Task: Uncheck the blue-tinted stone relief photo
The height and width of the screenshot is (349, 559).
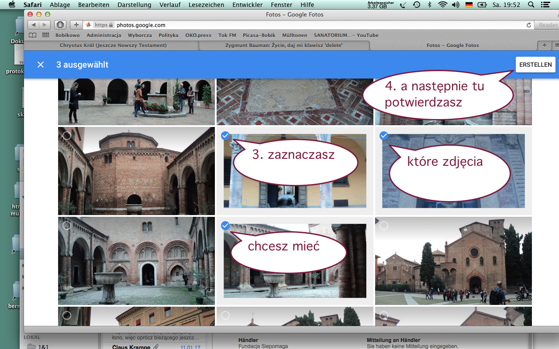Action: [384, 136]
